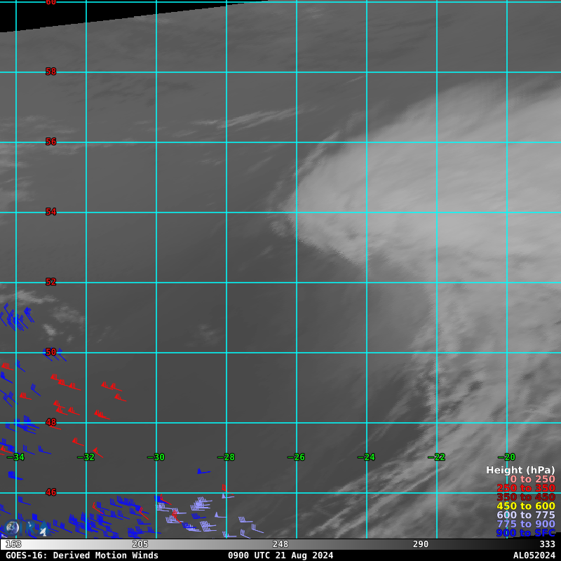
Task: Click the "0900 UTC 21 Aug 2024" timestamp
Action: tap(280, 555)
